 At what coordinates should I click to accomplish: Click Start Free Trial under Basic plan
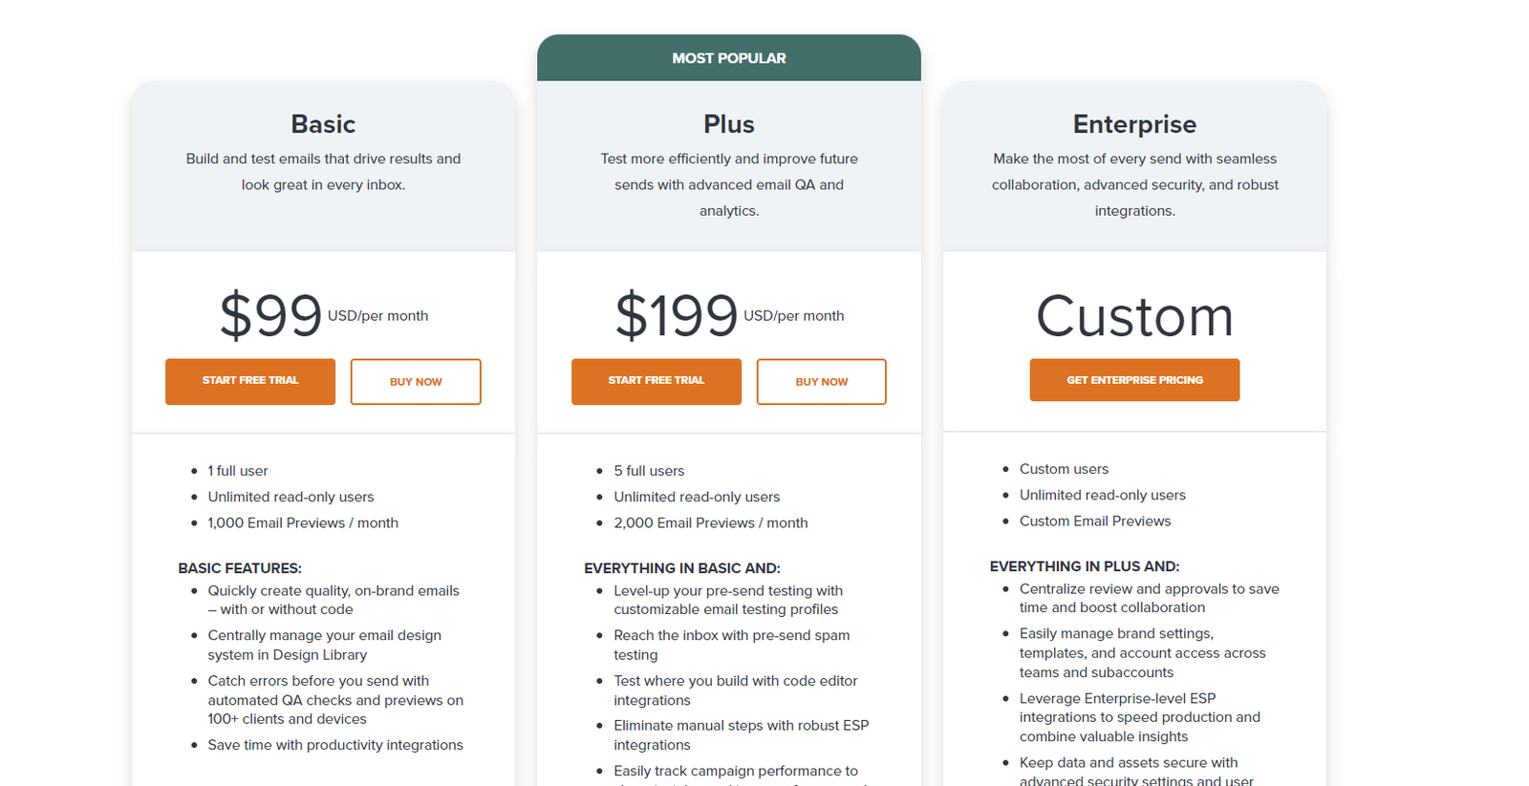pyautogui.click(x=249, y=381)
